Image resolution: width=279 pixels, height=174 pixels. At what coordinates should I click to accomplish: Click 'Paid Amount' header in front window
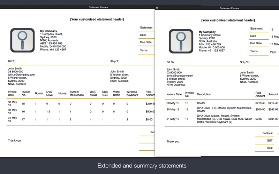tap(260, 94)
